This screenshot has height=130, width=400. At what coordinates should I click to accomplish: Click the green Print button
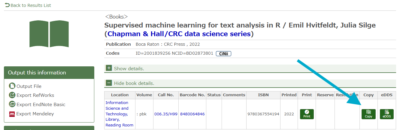coord(307,114)
